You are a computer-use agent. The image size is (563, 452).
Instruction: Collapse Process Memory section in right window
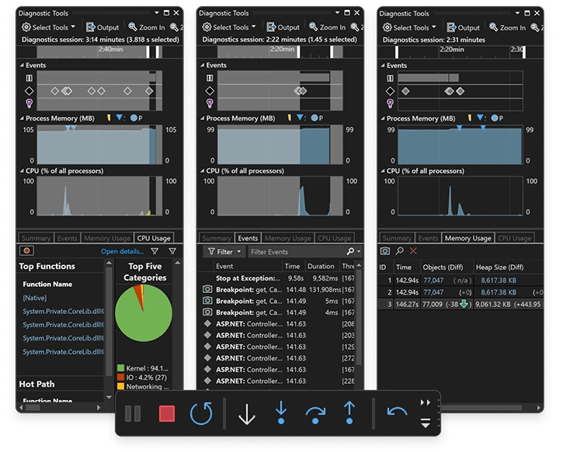click(x=383, y=119)
